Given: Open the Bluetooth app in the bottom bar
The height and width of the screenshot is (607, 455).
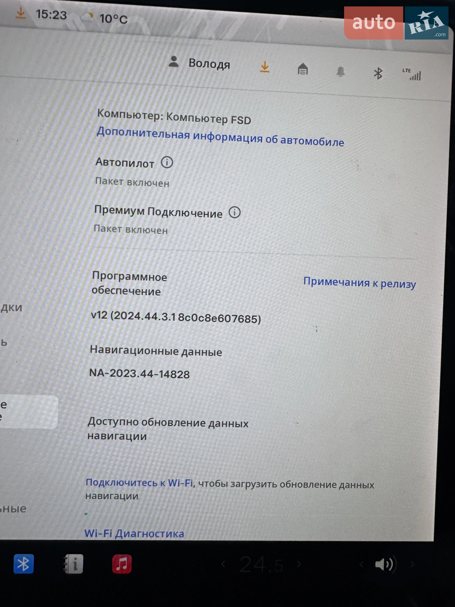Looking at the screenshot, I should tap(24, 564).
